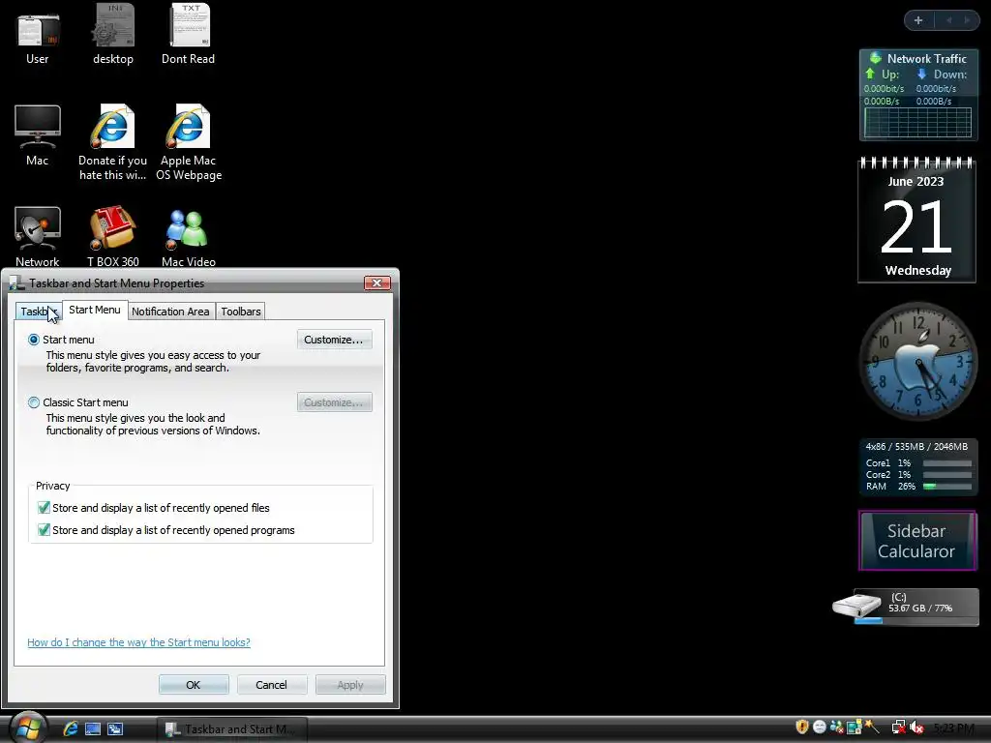Click the Core1 usage bar

coord(946,463)
